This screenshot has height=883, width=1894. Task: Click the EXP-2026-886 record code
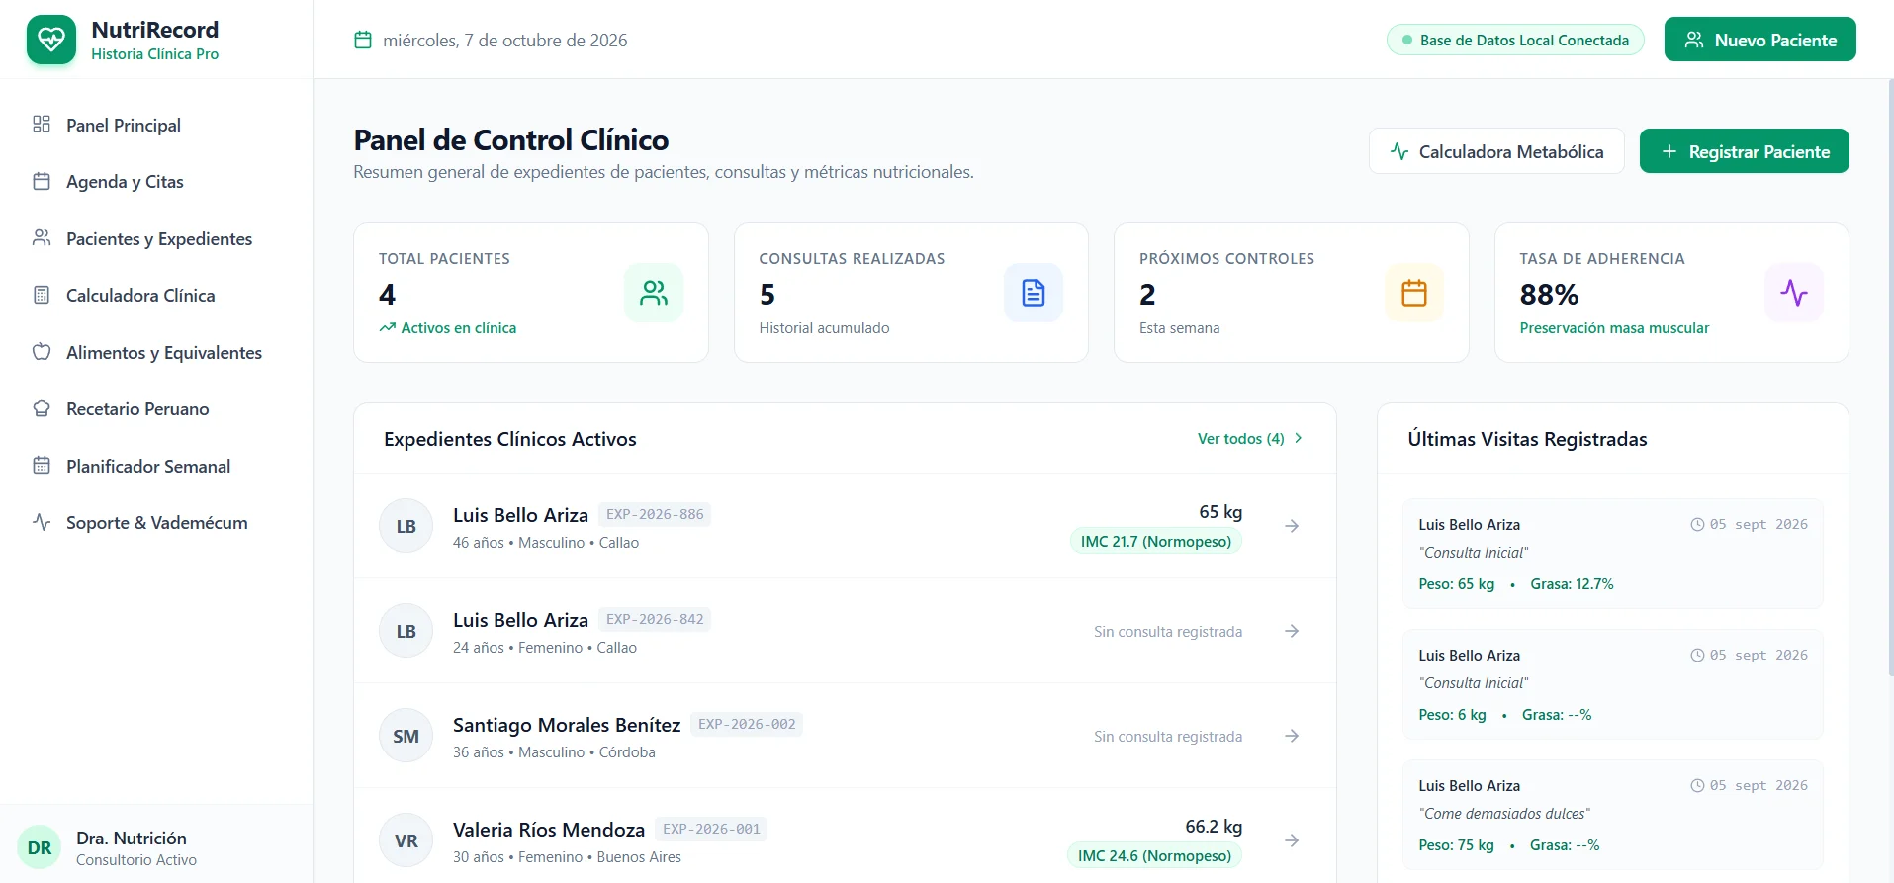[655, 514]
